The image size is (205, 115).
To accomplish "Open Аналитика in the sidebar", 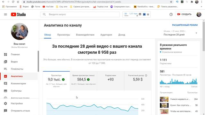I will click(x=19, y=76).
